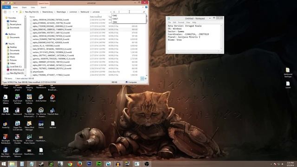Open the address bar history dropdown
Viewport: 297px width, 167px height.
(110, 12)
